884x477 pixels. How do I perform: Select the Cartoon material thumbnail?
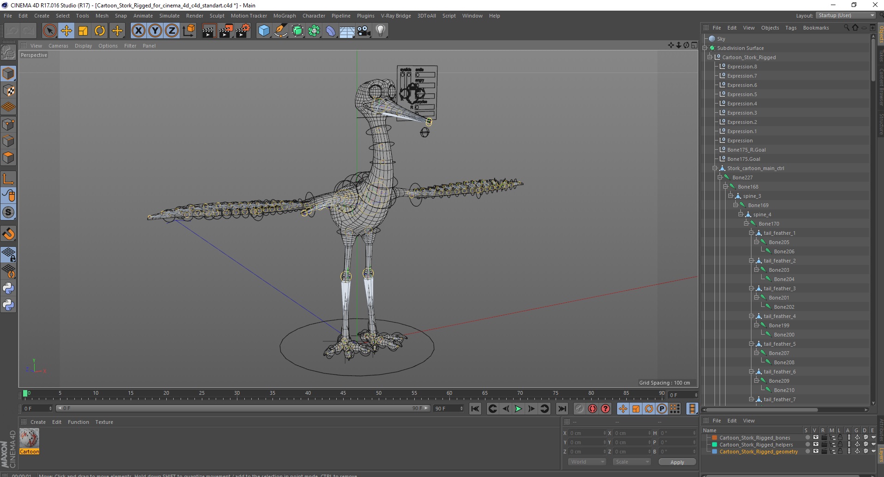tap(29, 438)
